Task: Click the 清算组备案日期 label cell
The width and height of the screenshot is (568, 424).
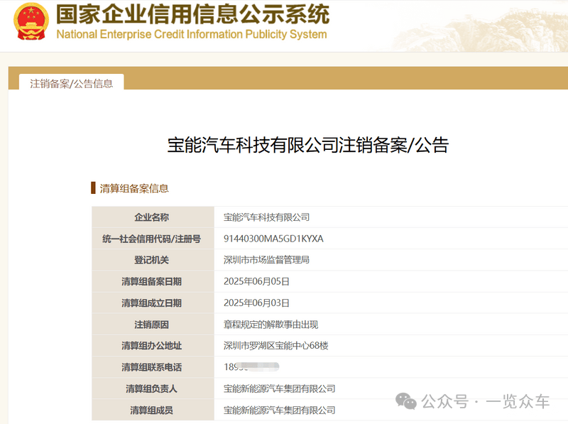Action: 153,281
